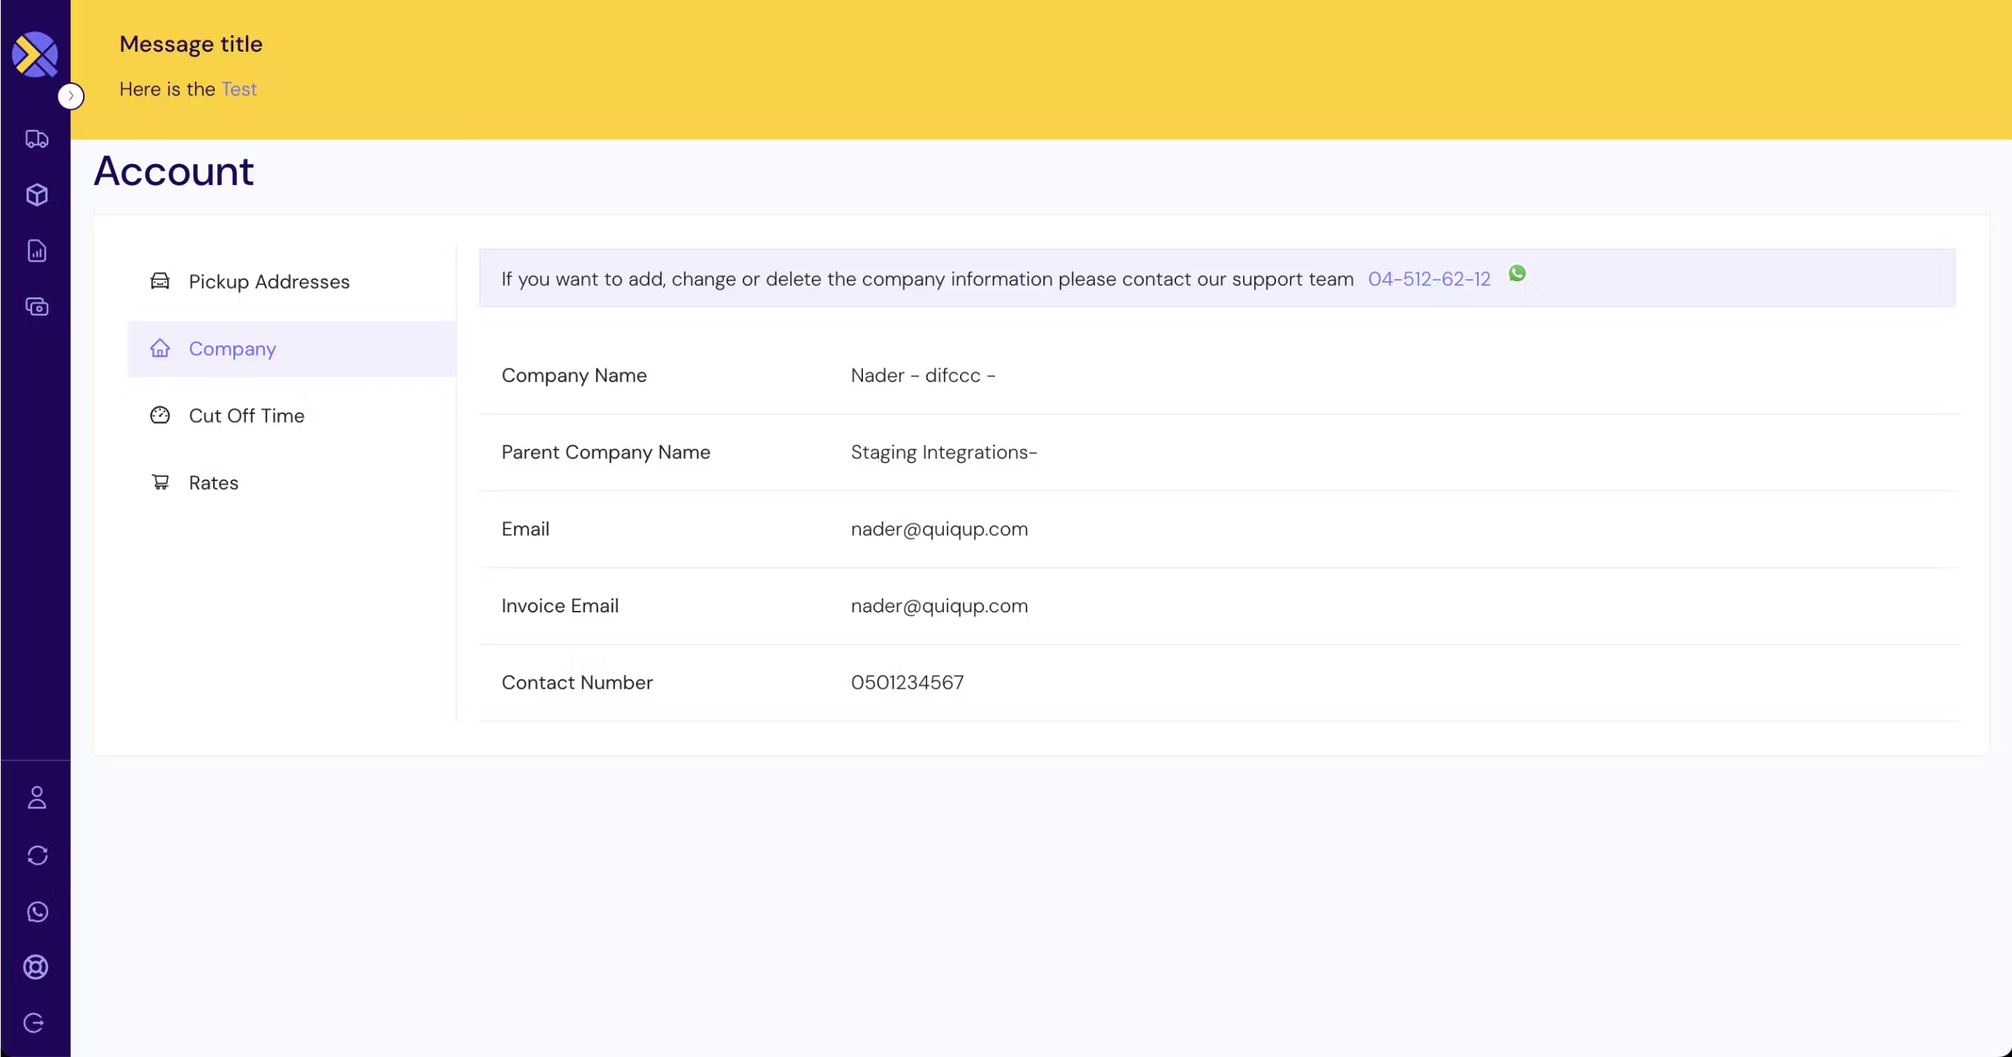Click the Quiqup logo at the top of the sidebar
This screenshot has height=1057, width=2012.
[35, 55]
